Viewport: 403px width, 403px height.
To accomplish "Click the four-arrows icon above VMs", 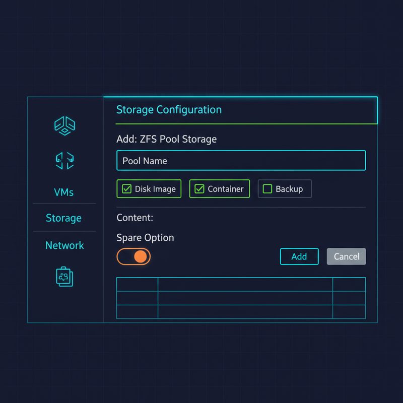I will [65, 161].
